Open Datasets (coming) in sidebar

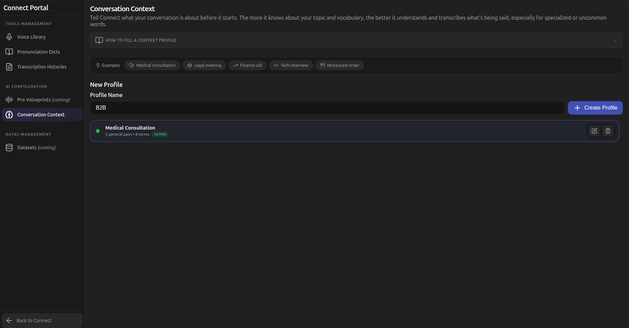[x=42, y=148]
